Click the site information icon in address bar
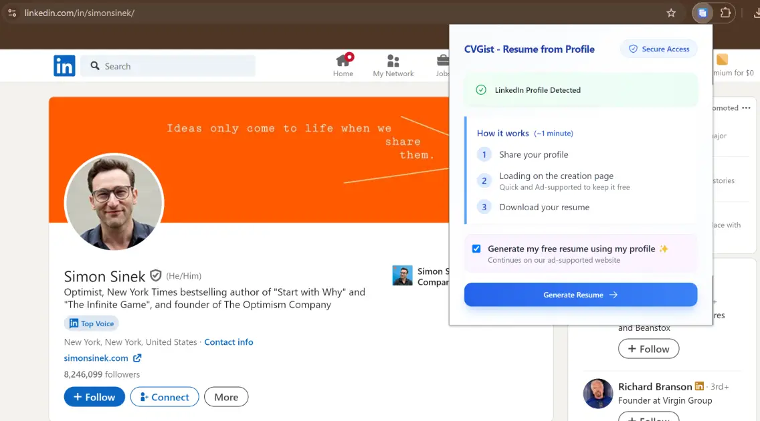This screenshot has width=760, height=421. point(12,13)
